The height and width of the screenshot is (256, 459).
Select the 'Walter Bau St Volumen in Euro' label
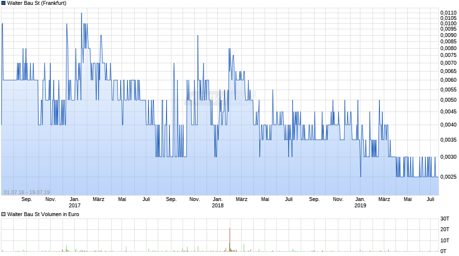click(43, 214)
